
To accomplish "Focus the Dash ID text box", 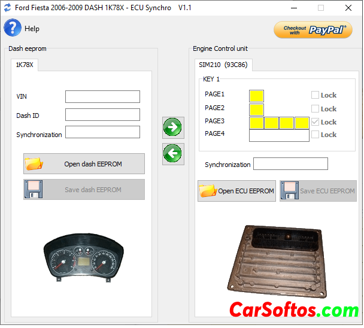I will [102, 115].
